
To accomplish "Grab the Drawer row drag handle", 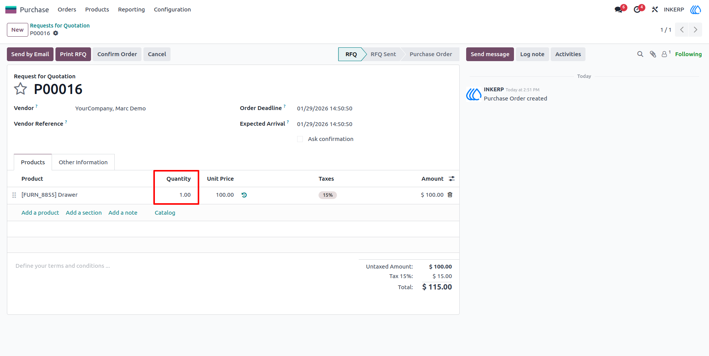I will tap(14, 195).
